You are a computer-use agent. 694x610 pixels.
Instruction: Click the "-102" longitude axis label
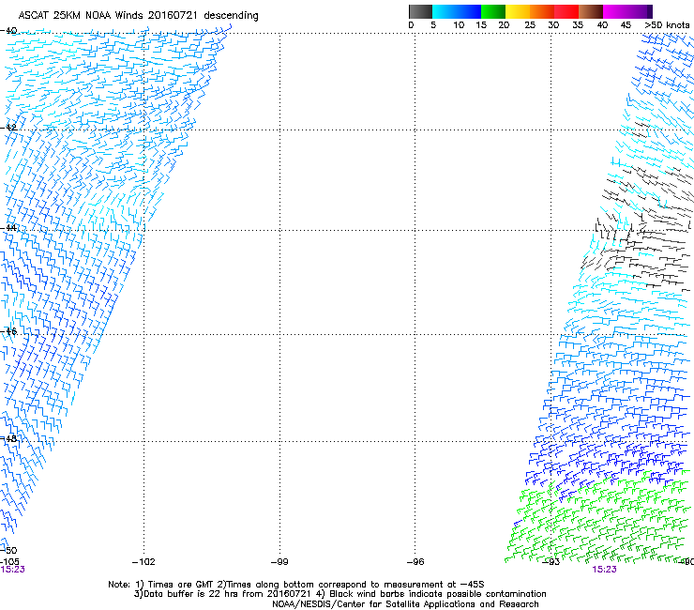143,562
